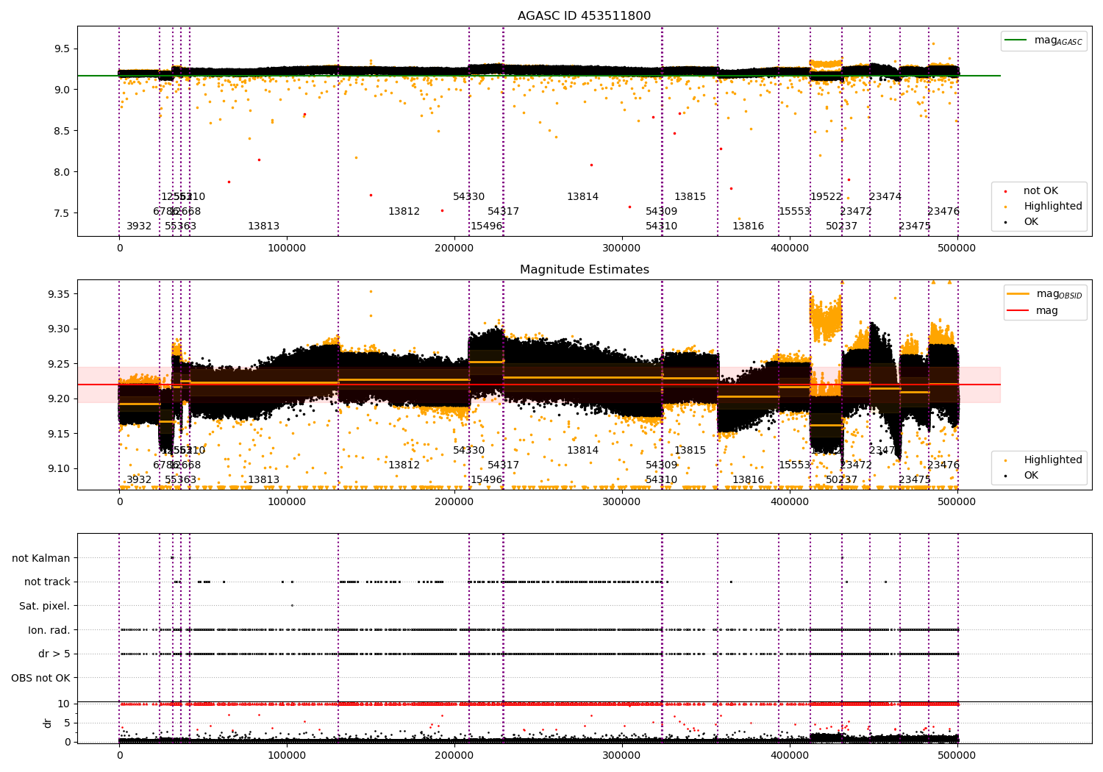Click the "AGASC ID 453511800" plot title
This screenshot has height=772, width=1103.
584,16
